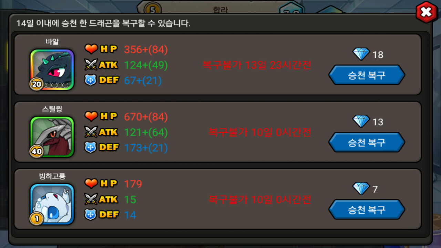Click the diamond icon costing 18

pyautogui.click(x=361, y=54)
